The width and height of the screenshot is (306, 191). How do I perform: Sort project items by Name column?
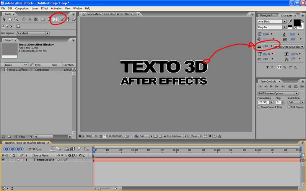[16, 65]
